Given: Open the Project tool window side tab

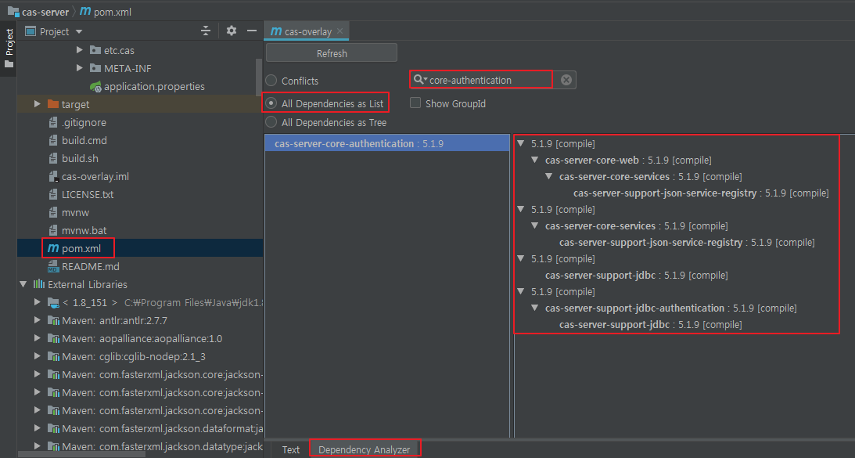Looking at the screenshot, I should 8,49.
